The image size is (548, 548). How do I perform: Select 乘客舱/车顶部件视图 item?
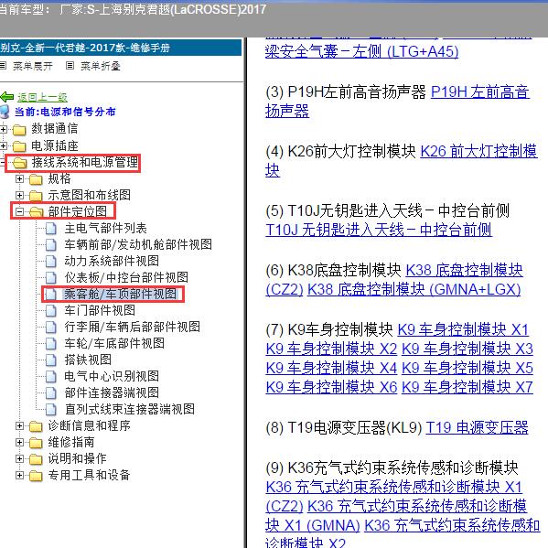pyautogui.click(x=120, y=295)
